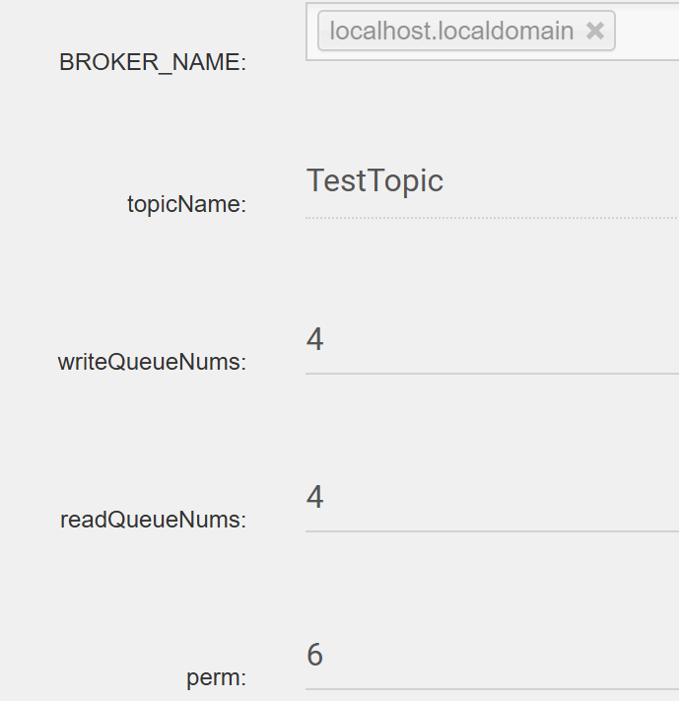The image size is (679, 701).
Task: Click the value 4 in writeQueueNums
Action: tap(315, 340)
